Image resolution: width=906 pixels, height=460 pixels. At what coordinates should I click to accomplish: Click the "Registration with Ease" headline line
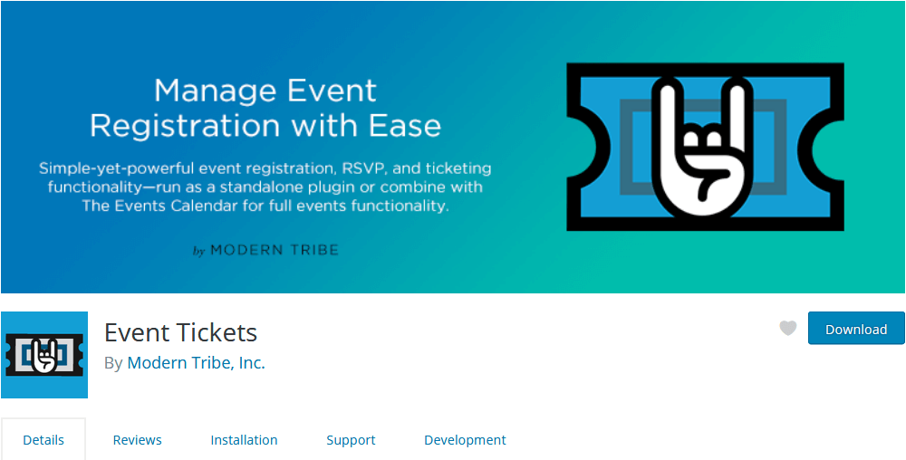[x=265, y=125]
